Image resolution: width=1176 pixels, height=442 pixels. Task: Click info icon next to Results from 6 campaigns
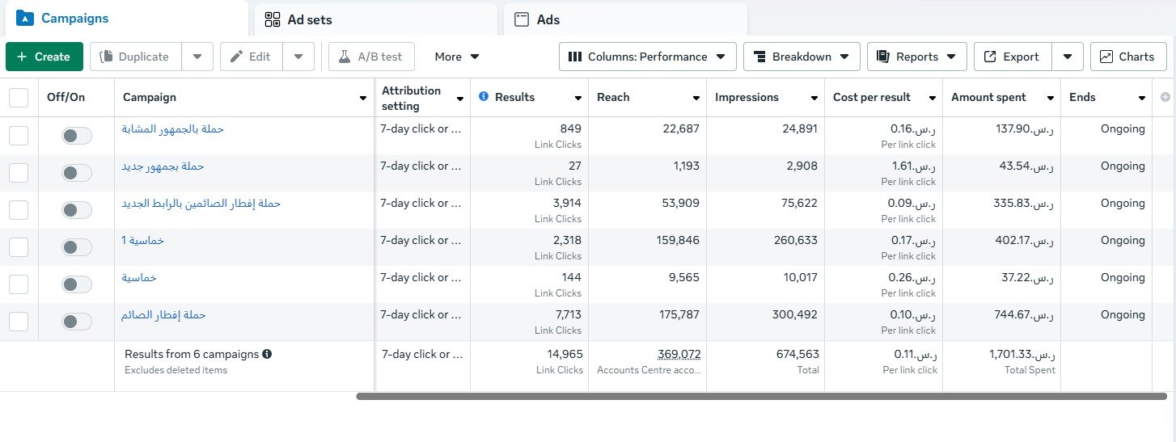[267, 354]
